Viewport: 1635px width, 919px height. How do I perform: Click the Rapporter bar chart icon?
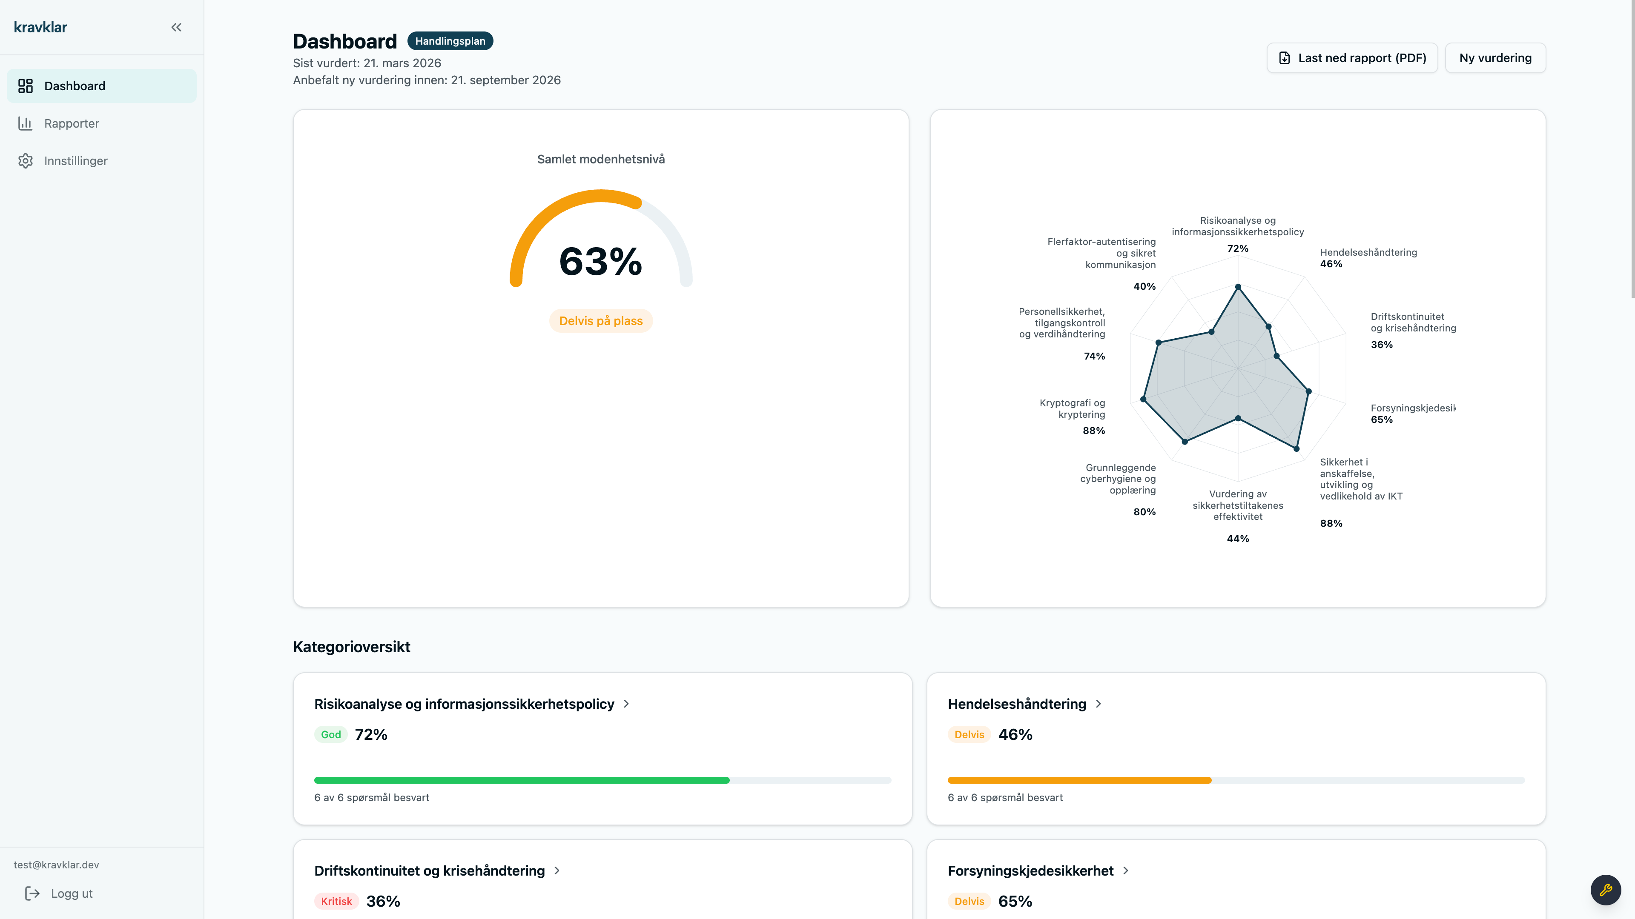pos(26,123)
